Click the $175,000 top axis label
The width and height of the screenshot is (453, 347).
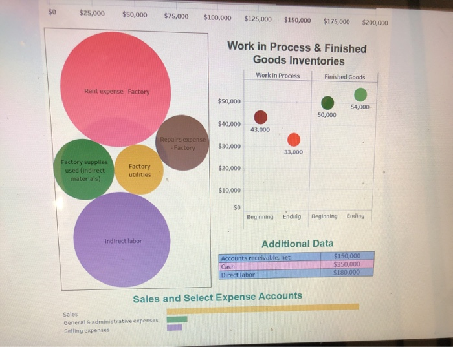(x=337, y=21)
